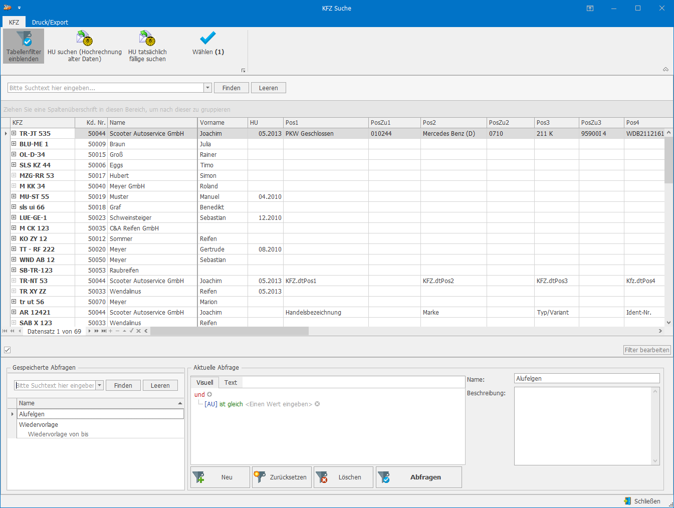The width and height of the screenshot is (674, 508).
Task: Go to next record in navigator
Action: [90, 331]
